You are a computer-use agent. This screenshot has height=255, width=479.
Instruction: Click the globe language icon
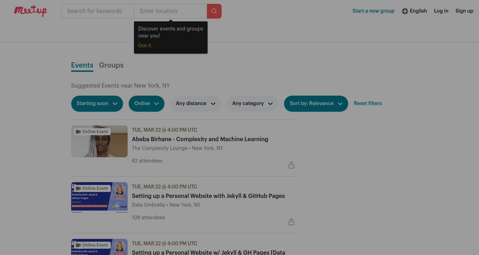[x=405, y=11]
